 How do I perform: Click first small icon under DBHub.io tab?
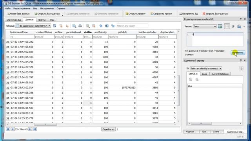(191, 79)
